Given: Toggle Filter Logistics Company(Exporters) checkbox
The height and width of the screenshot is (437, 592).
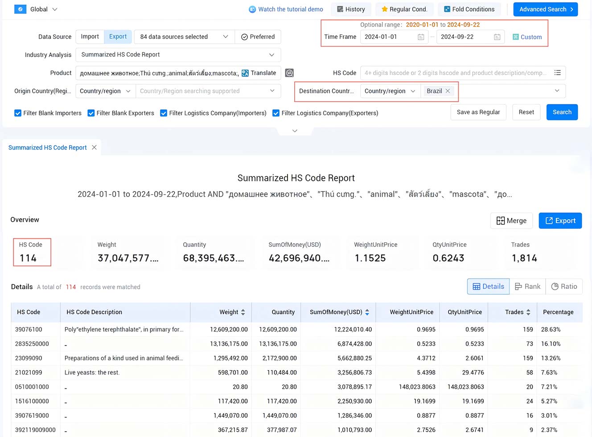Looking at the screenshot, I should [x=276, y=113].
